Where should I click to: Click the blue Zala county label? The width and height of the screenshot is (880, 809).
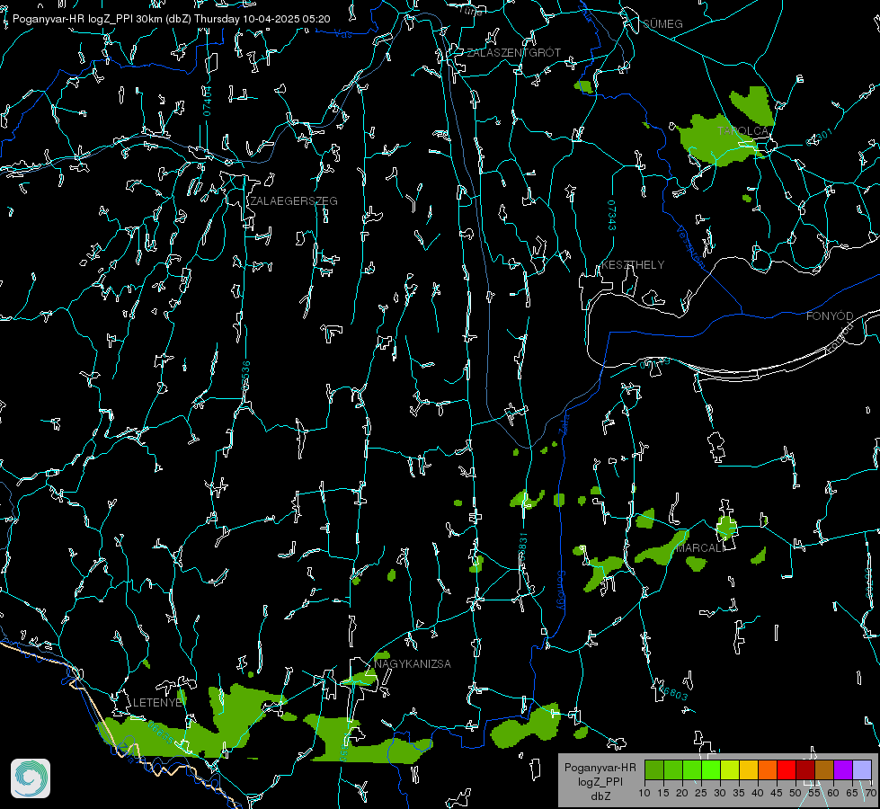[565, 422]
